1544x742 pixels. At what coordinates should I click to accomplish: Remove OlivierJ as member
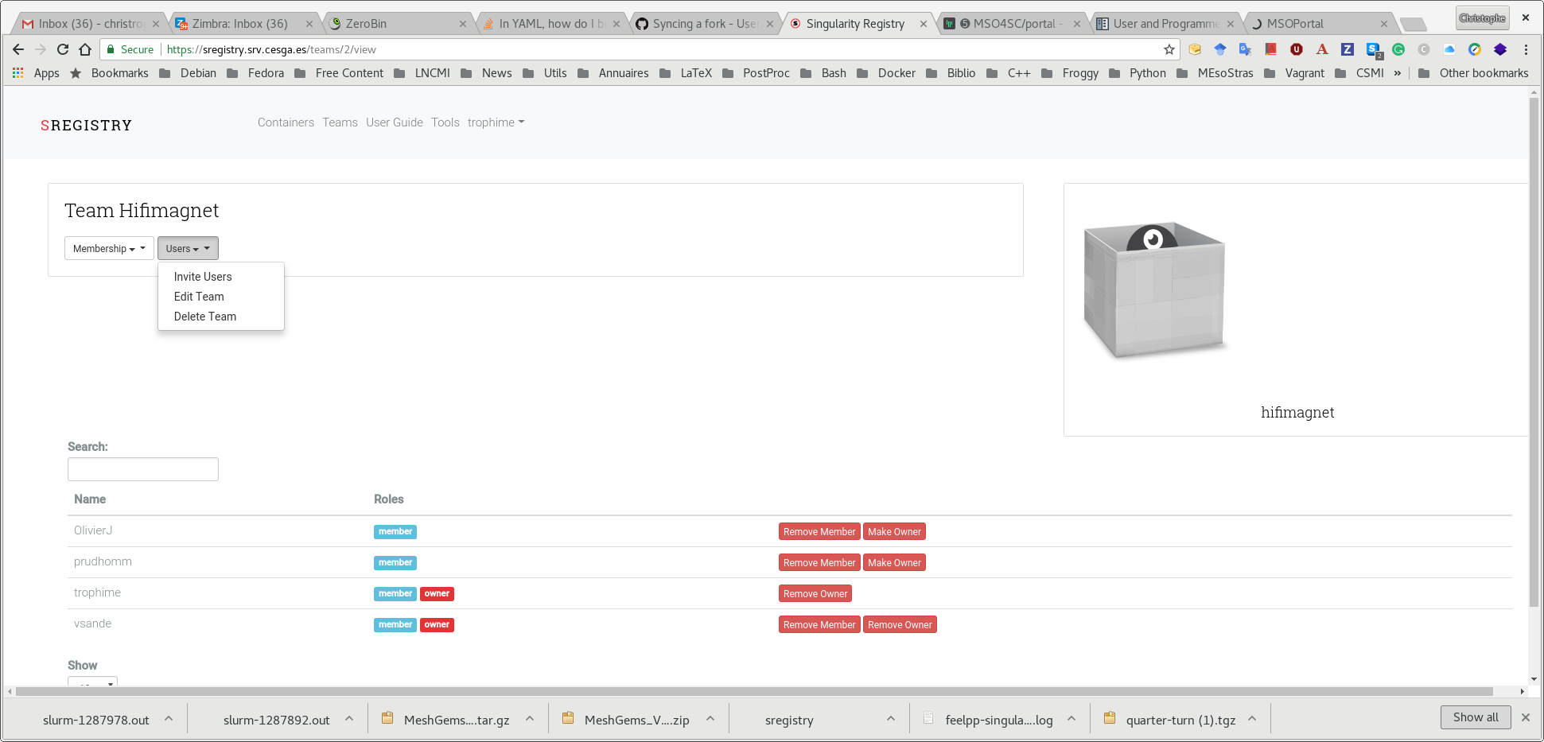[x=819, y=532]
